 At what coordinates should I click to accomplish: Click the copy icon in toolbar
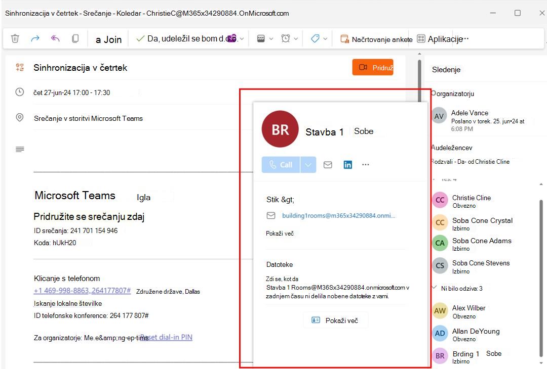(x=75, y=38)
